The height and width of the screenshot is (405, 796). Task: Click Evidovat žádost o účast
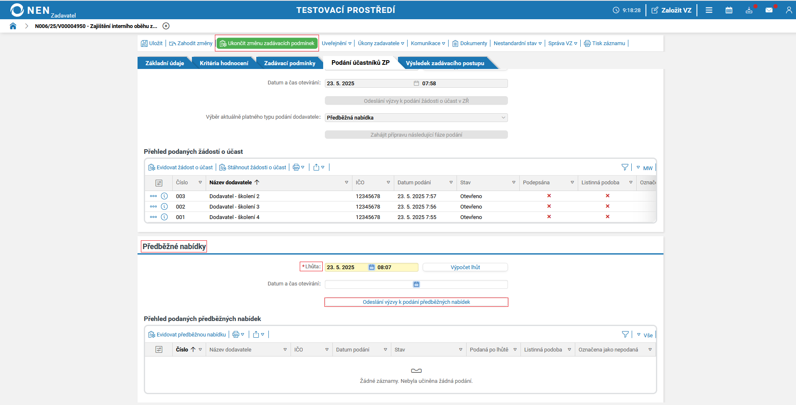point(181,167)
